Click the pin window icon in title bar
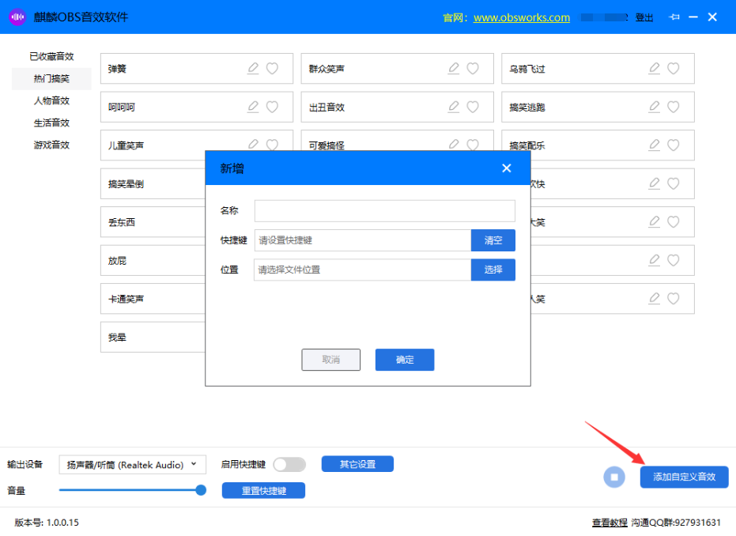Image resolution: width=736 pixels, height=536 pixels. coord(674,17)
